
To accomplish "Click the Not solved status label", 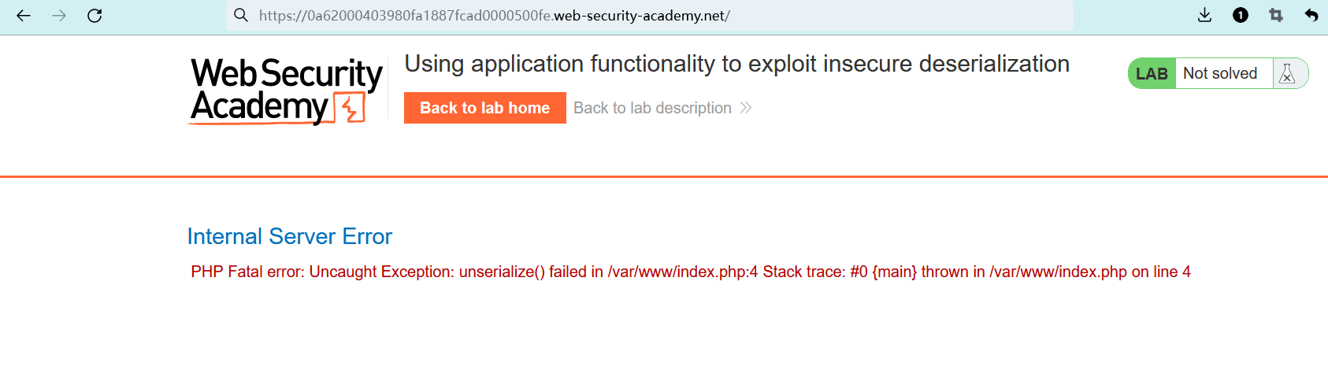I will [x=1220, y=73].
